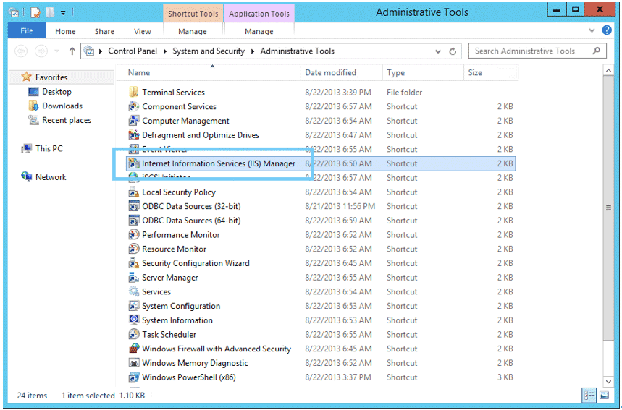Select Desktop in the navigation pane

pyautogui.click(x=56, y=92)
